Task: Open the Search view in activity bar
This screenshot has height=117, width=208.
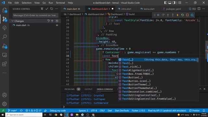Action: click(5, 37)
